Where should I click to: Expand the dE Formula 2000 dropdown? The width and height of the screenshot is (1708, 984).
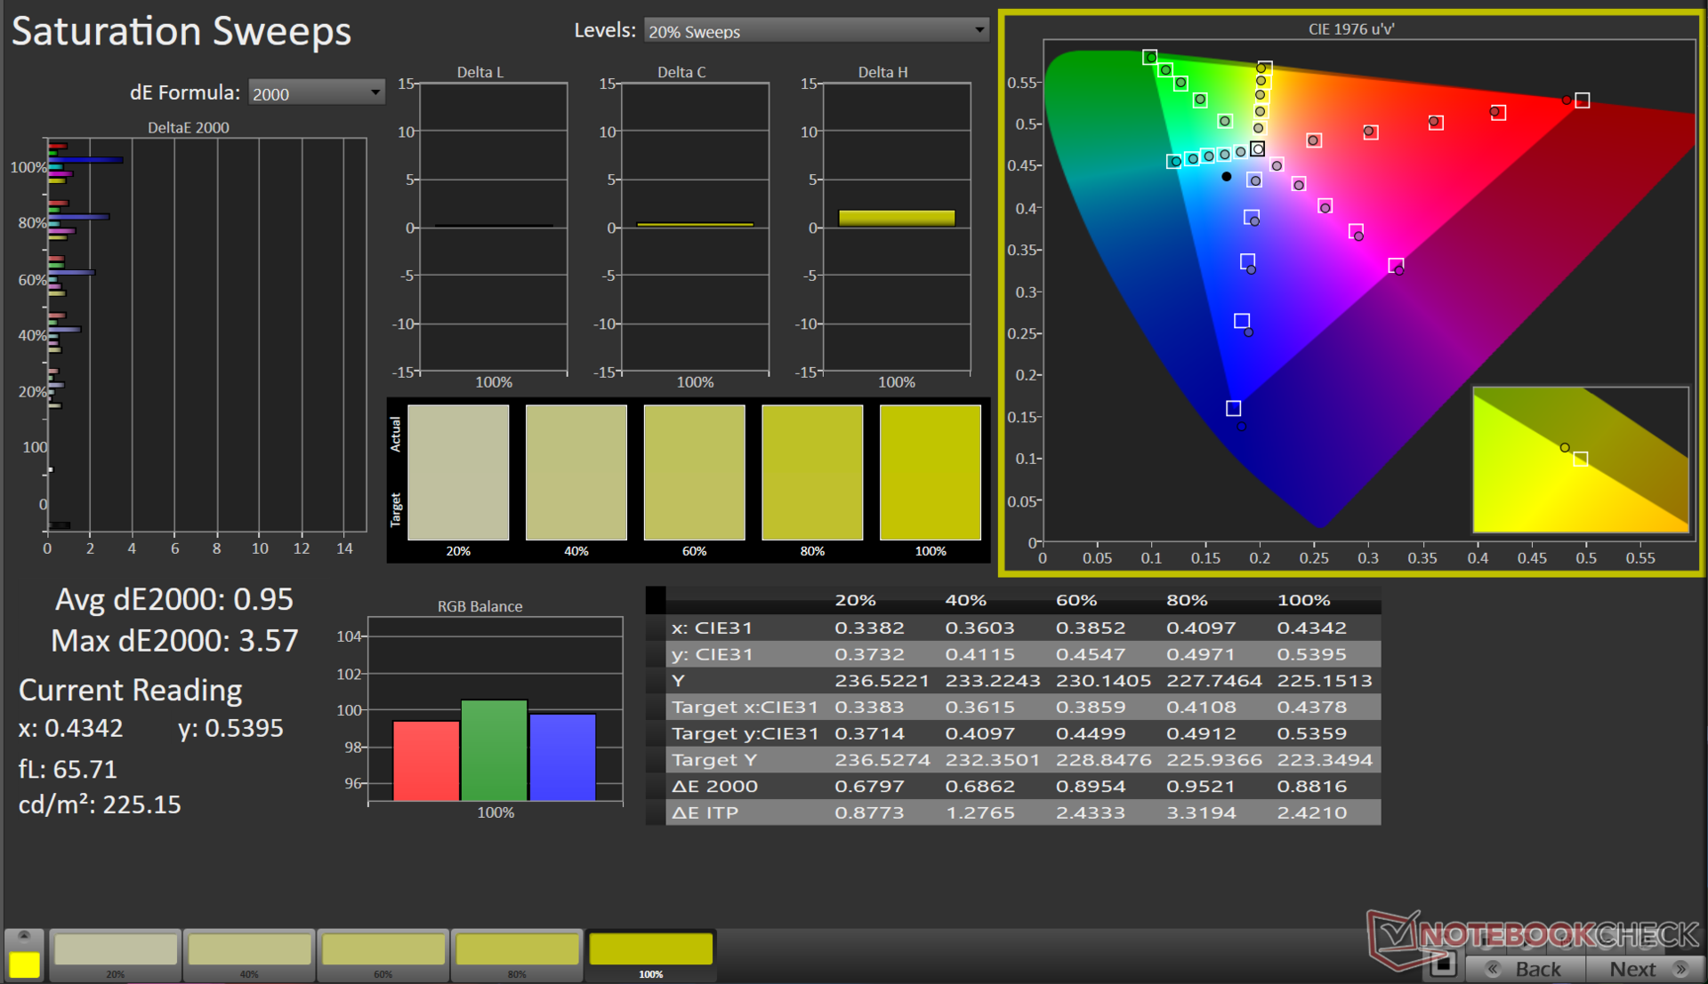[x=316, y=93]
